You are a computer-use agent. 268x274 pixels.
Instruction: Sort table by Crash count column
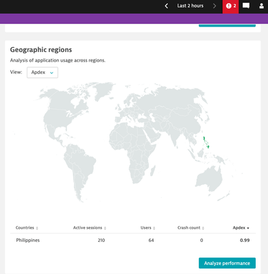click(x=191, y=227)
